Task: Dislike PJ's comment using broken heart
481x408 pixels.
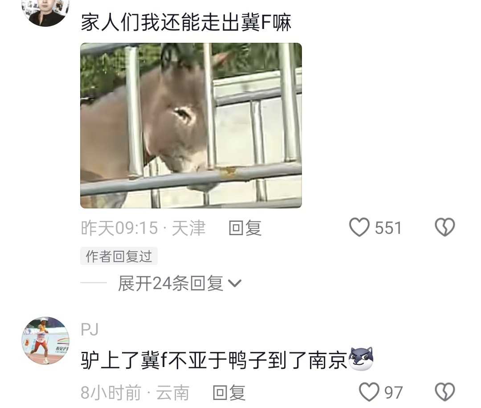Action: pos(445,392)
